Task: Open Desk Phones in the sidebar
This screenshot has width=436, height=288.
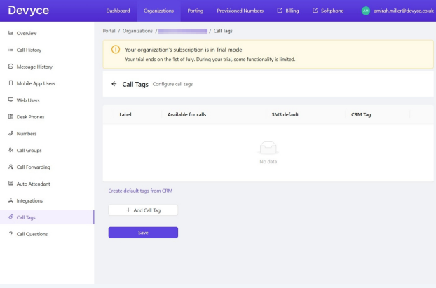Action: [x=47, y=117]
